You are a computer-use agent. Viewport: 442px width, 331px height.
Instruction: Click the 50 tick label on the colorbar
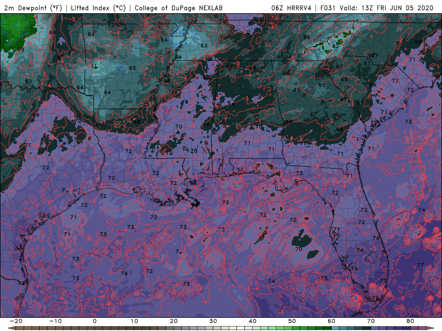coord(292,321)
